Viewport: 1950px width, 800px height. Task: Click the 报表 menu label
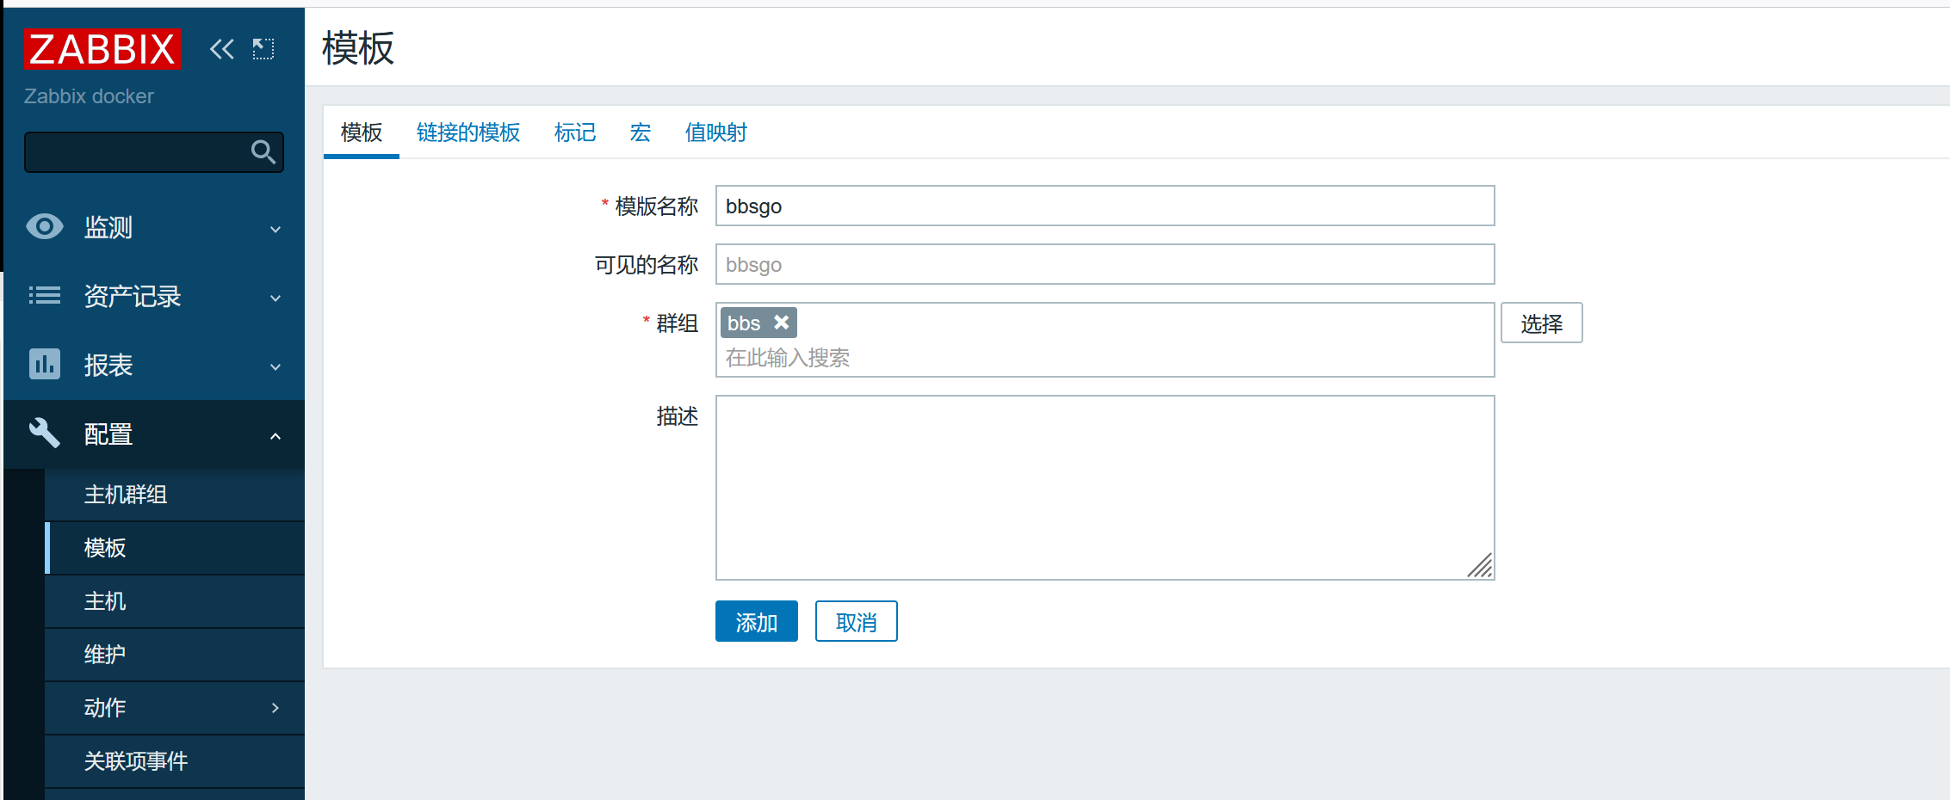pyautogui.click(x=108, y=365)
